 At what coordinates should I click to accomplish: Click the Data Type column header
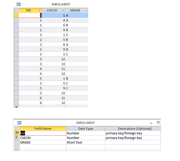click(86, 129)
